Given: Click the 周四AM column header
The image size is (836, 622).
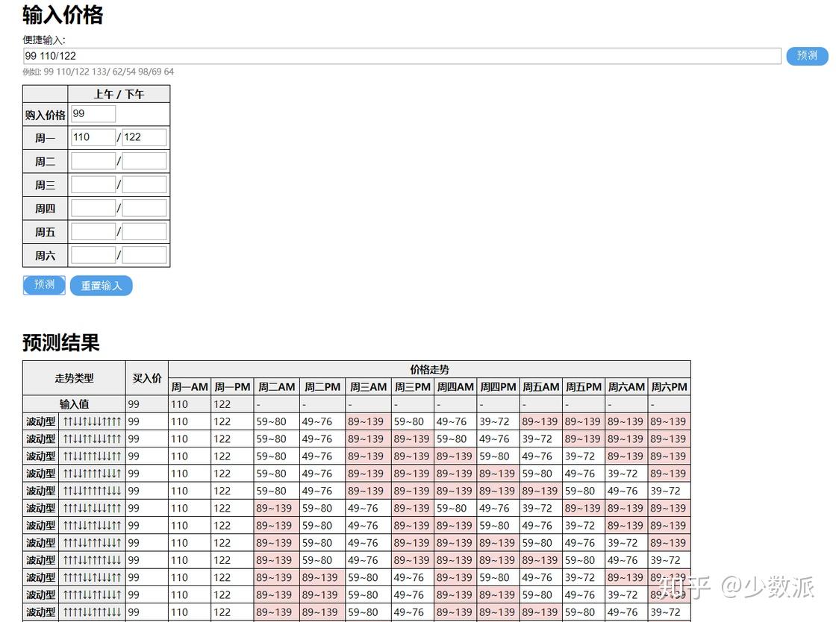Looking at the screenshot, I should [x=455, y=387].
